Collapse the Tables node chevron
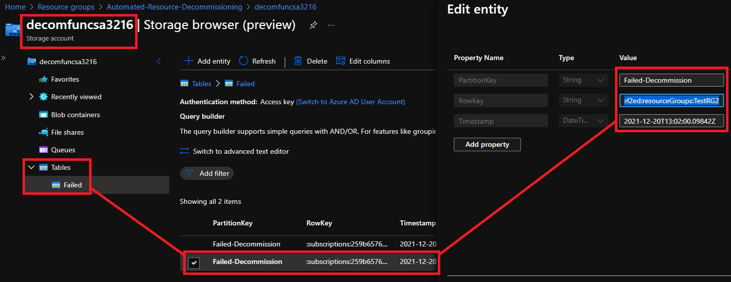 pyautogui.click(x=32, y=167)
